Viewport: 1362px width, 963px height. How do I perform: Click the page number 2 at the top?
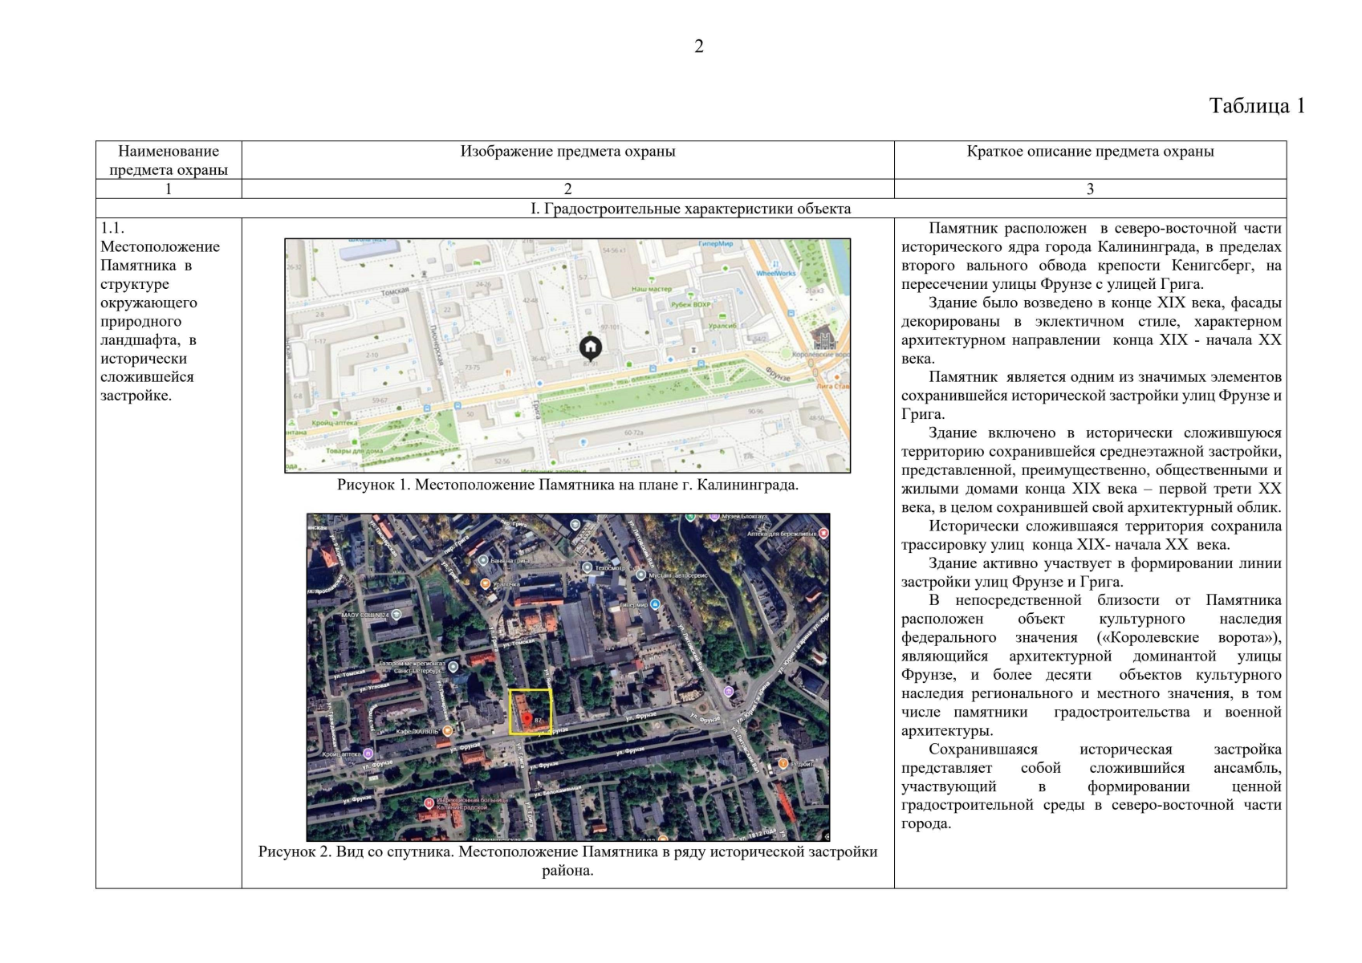pyautogui.click(x=699, y=47)
